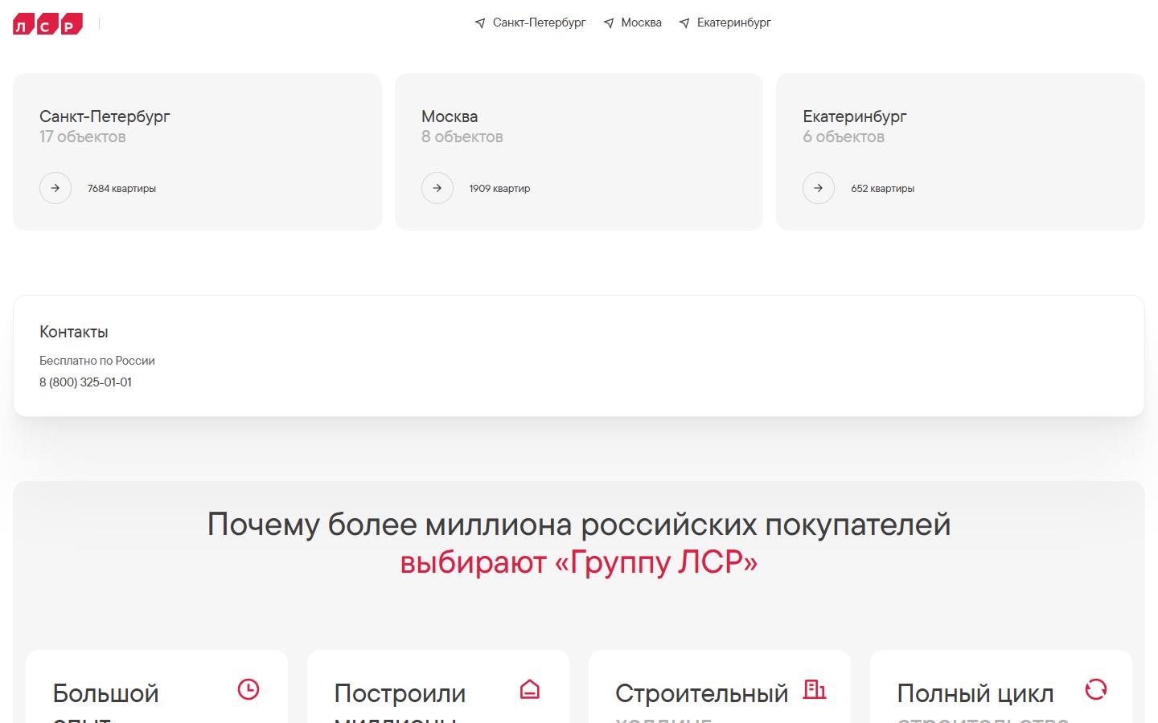Click the Строительный холдинг card title
The height and width of the screenshot is (723, 1158).
[701, 703]
